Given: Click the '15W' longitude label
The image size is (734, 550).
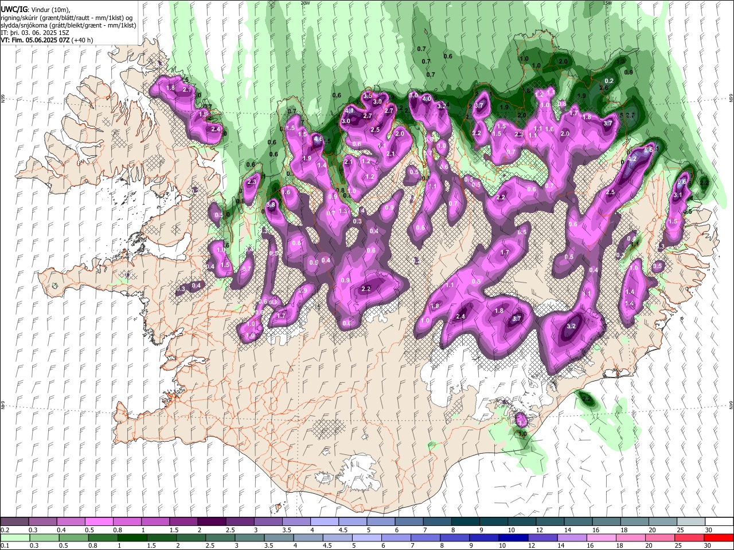Looking at the screenshot, I should [x=607, y=3].
